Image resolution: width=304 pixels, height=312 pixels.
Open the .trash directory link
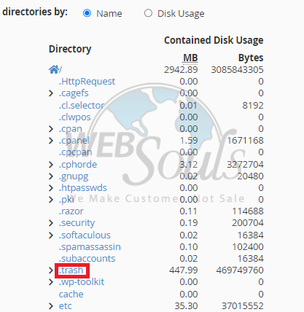point(71,270)
